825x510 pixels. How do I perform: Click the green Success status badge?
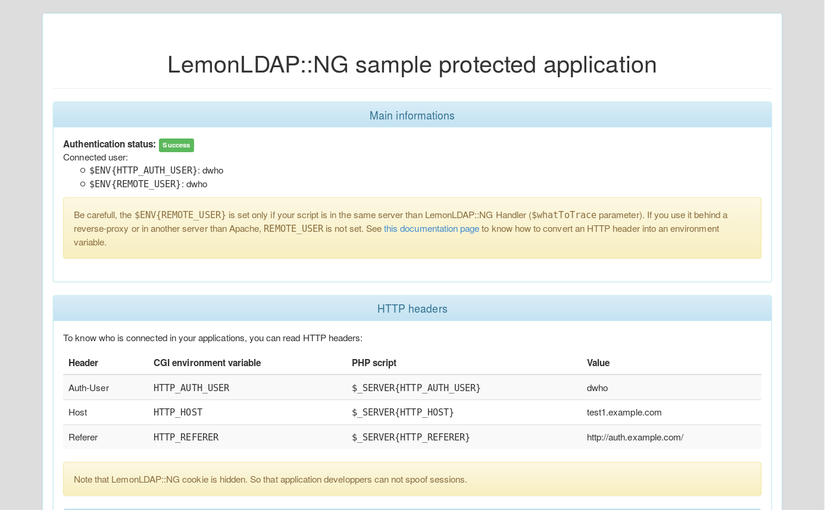[176, 145]
